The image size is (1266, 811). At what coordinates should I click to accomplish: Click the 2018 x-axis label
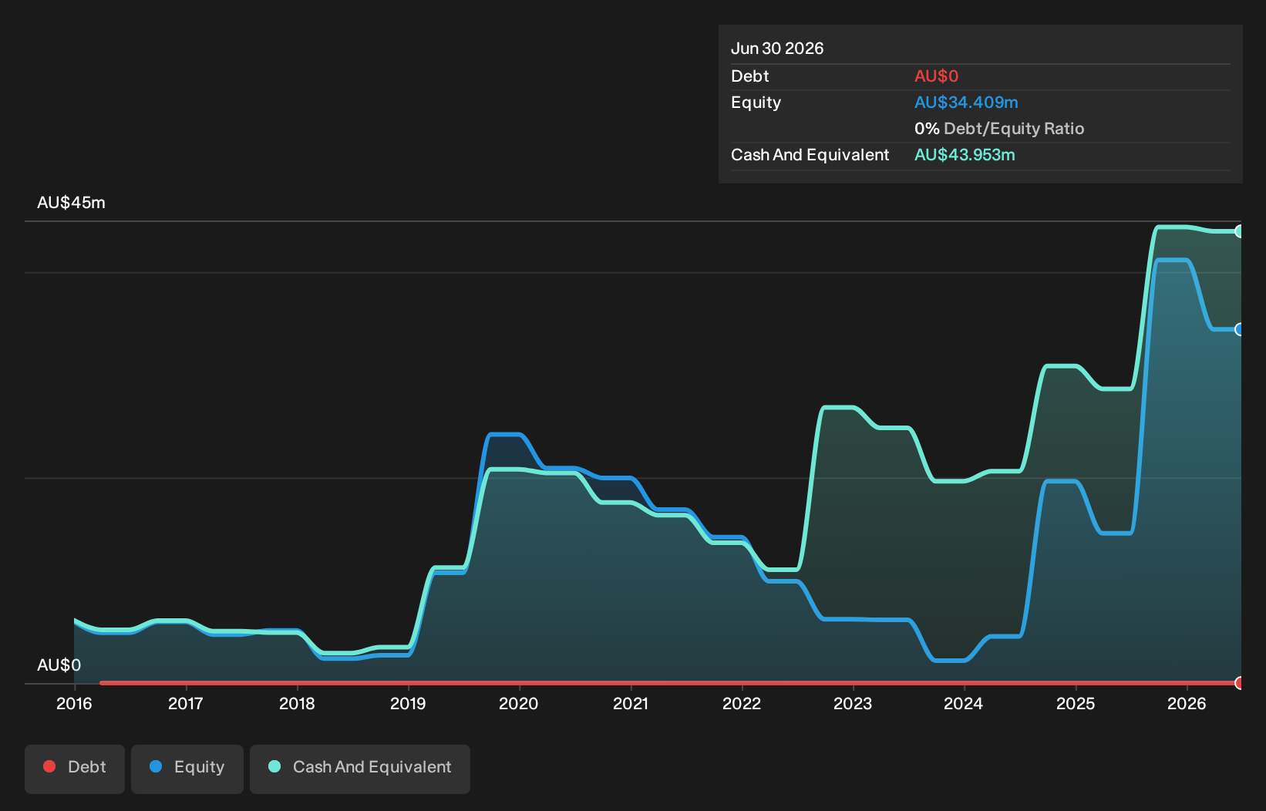coord(297,703)
